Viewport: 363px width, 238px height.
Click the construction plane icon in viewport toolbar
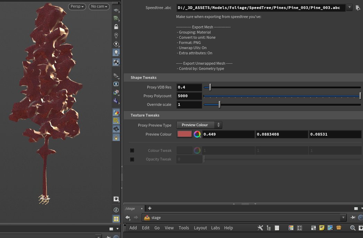tap(116, 10)
